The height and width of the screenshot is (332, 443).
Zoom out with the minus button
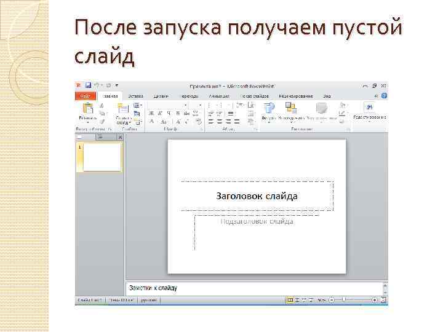pyautogui.click(x=332, y=300)
